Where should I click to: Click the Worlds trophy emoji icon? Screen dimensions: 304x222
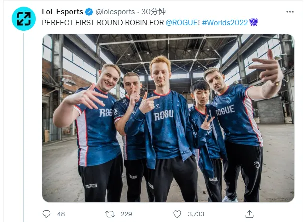(x=253, y=23)
